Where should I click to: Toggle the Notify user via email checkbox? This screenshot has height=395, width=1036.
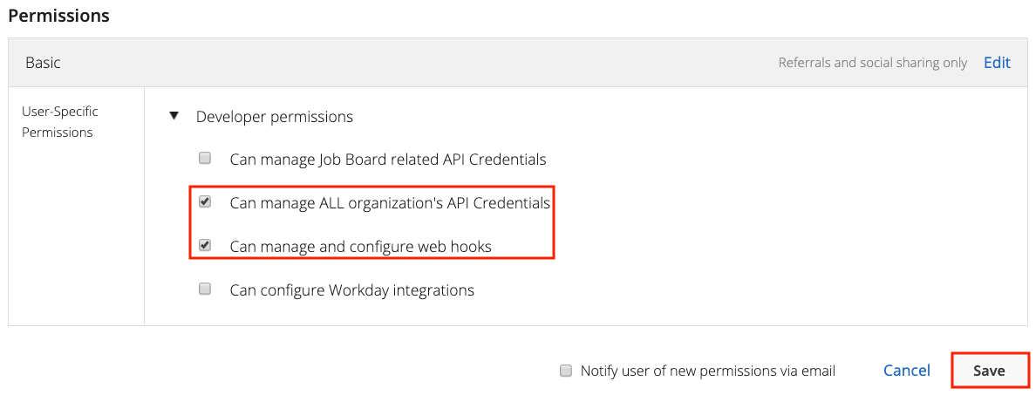tap(565, 371)
